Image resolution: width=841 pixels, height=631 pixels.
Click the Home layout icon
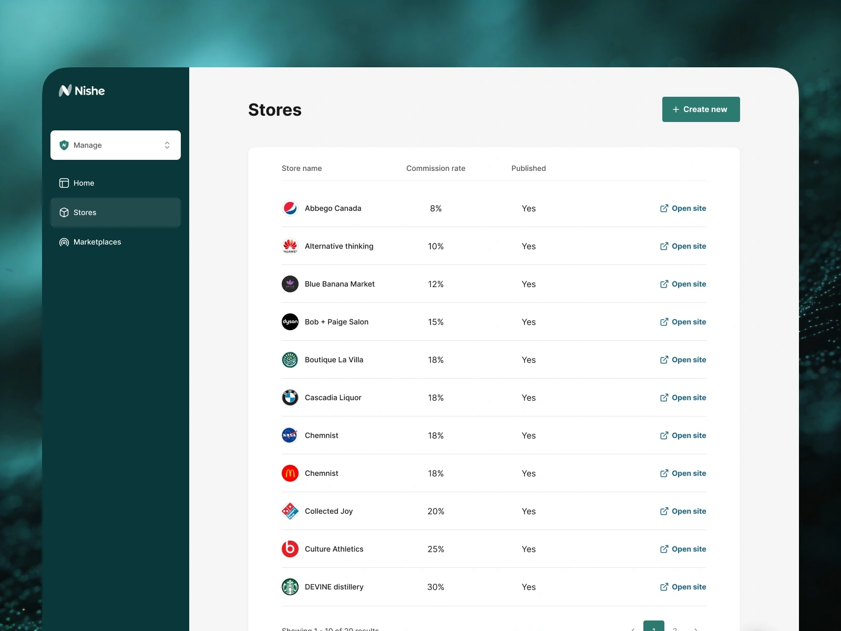(x=64, y=183)
